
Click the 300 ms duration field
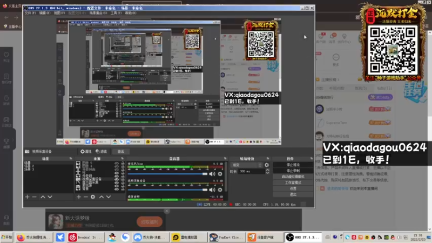(252, 171)
